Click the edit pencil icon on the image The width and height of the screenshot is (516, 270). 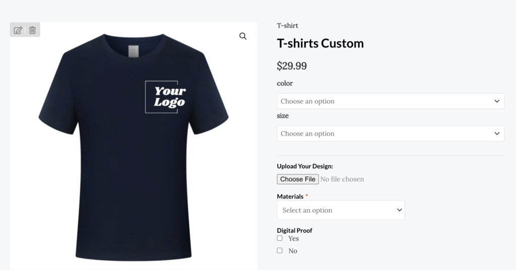18,30
